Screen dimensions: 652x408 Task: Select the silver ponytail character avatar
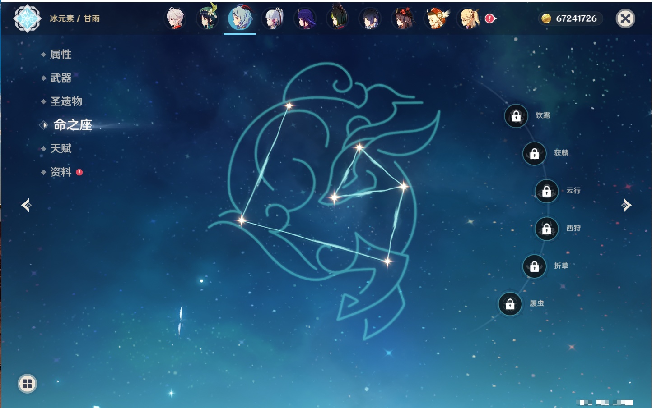tap(273, 18)
